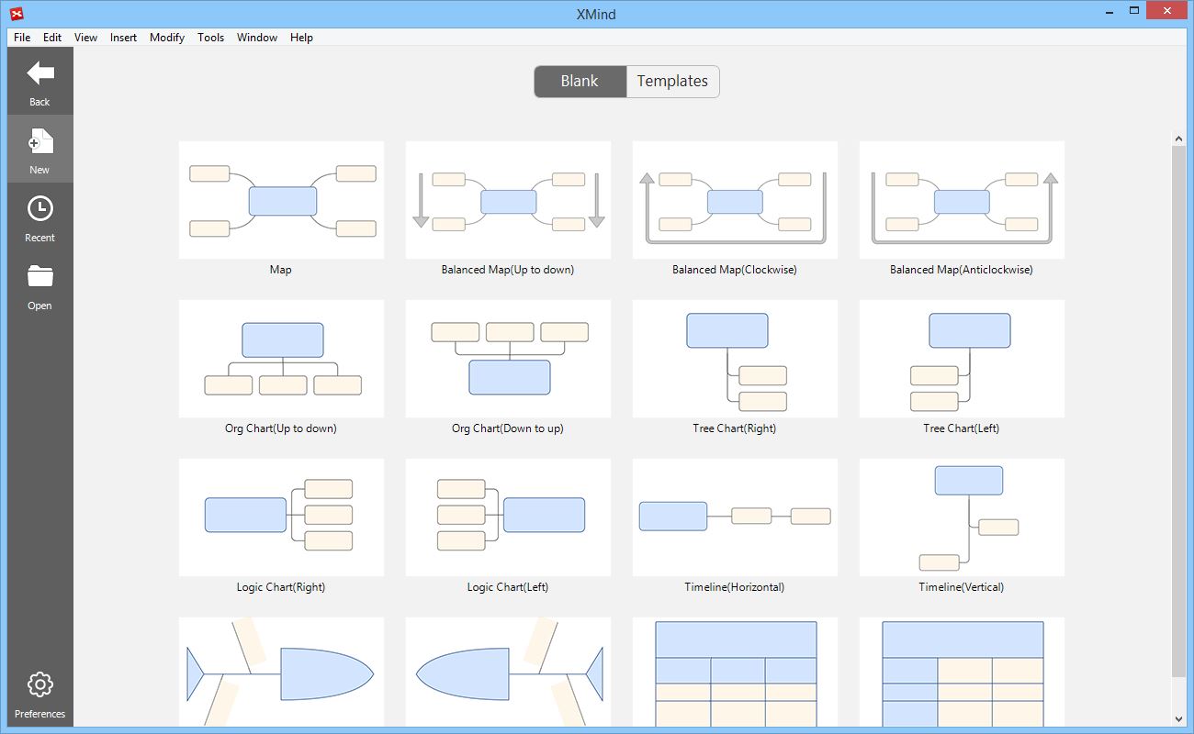Click the scrollbar up arrow
This screenshot has height=734, width=1194.
click(1179, 139)
